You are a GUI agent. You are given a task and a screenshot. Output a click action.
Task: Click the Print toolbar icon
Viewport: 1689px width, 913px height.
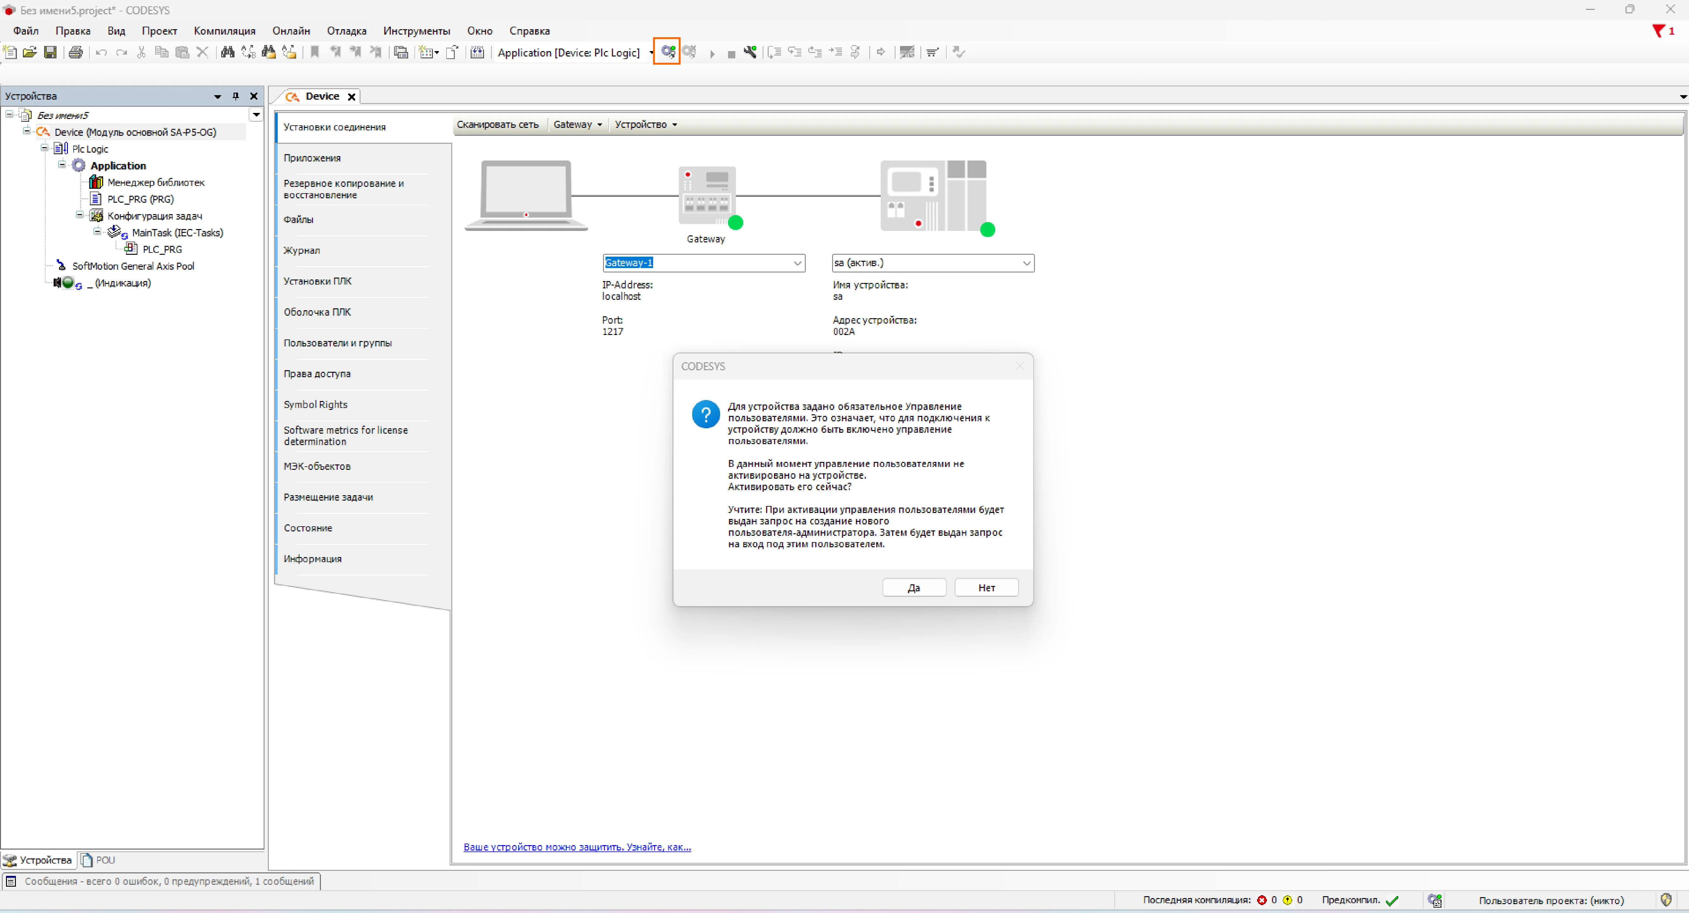(x=76, y=52)
